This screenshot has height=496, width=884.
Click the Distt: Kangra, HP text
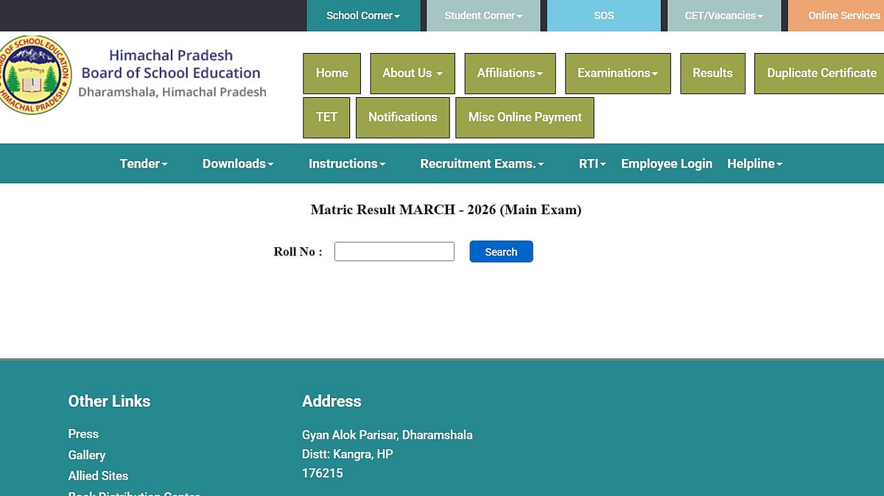(x=348, y=454)
